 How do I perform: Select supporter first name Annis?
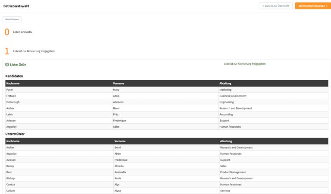119,178
